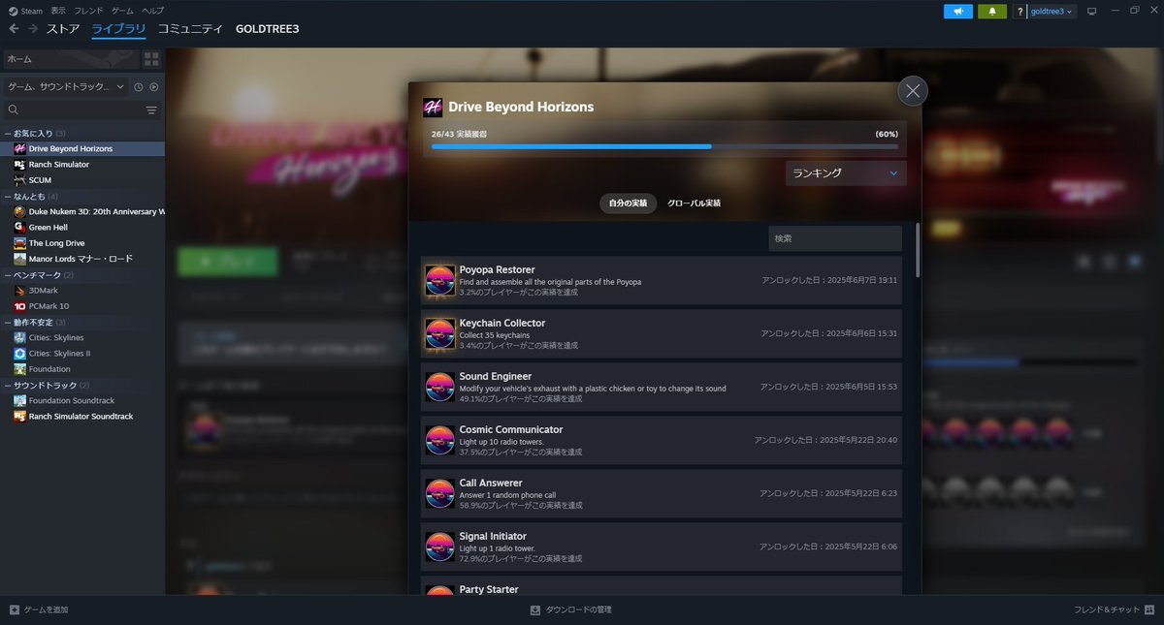Open the GOLDTREE3 profile section
The image size is (1164, 625).
point(267,29)
